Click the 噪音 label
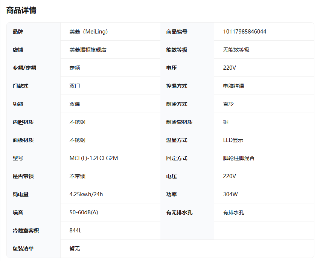The width and height of the screenshot is (317, 261). (x=18, y=212)
